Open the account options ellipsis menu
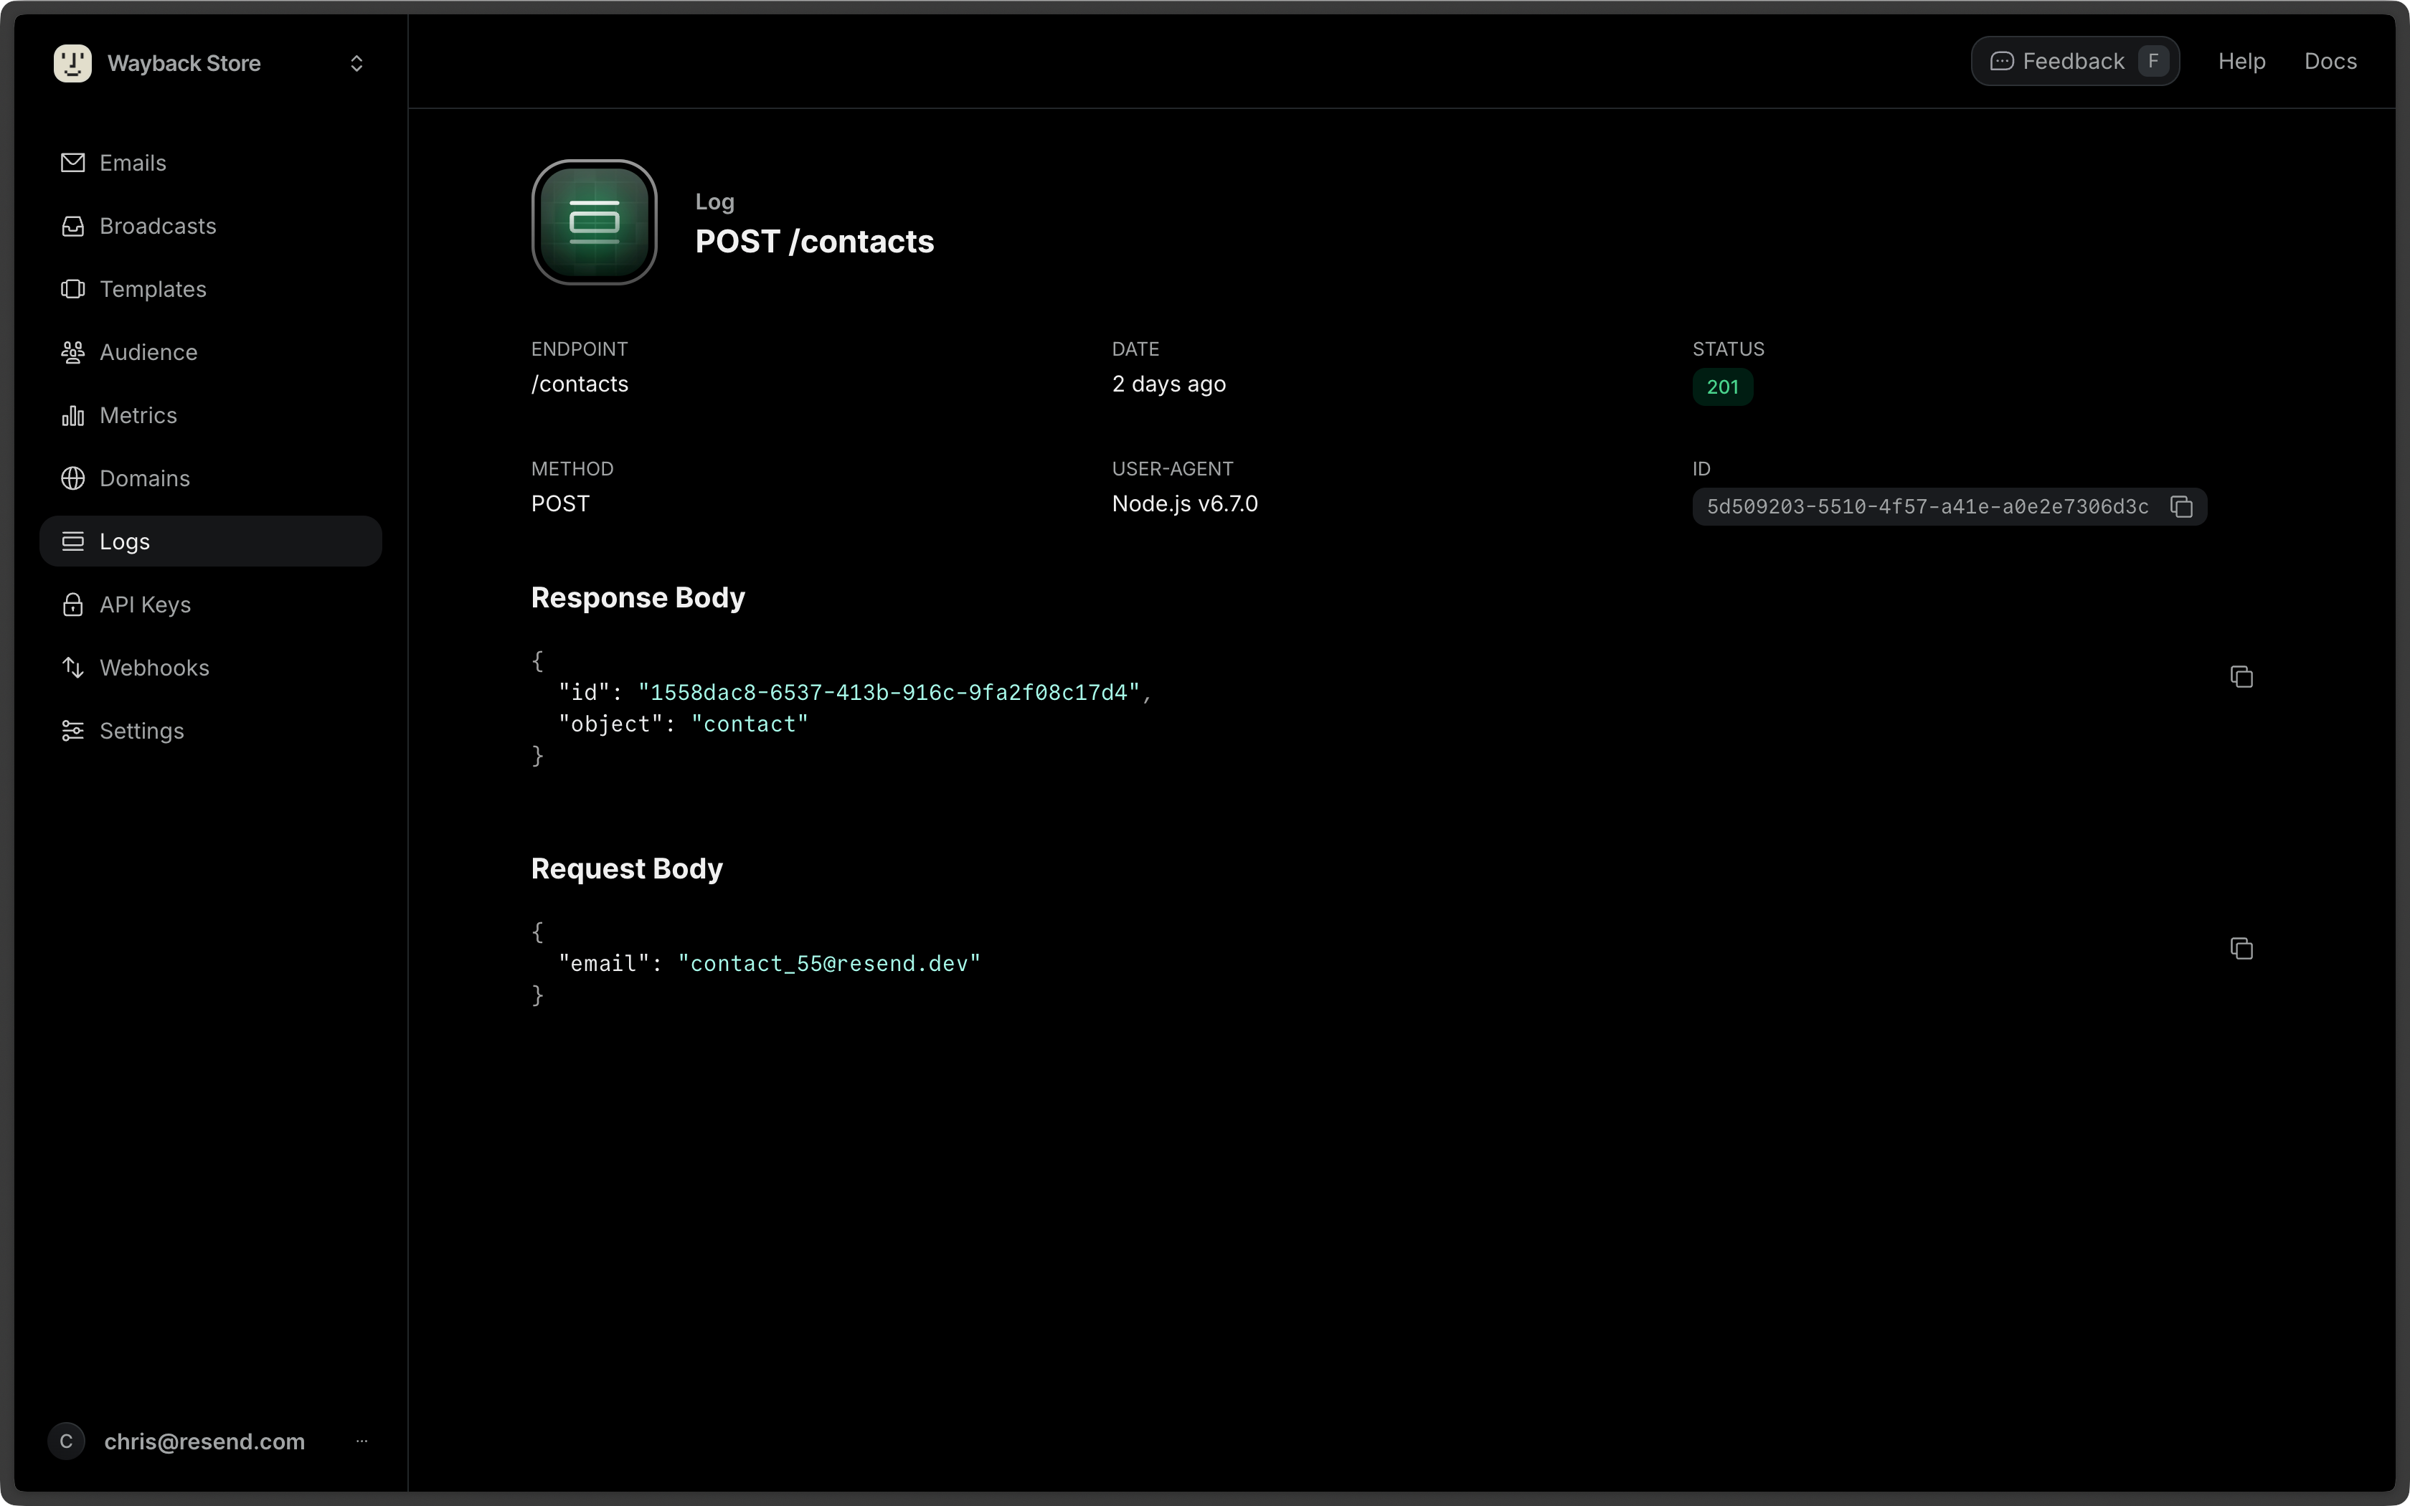 pyautogui.click(x=361, y=1440)
